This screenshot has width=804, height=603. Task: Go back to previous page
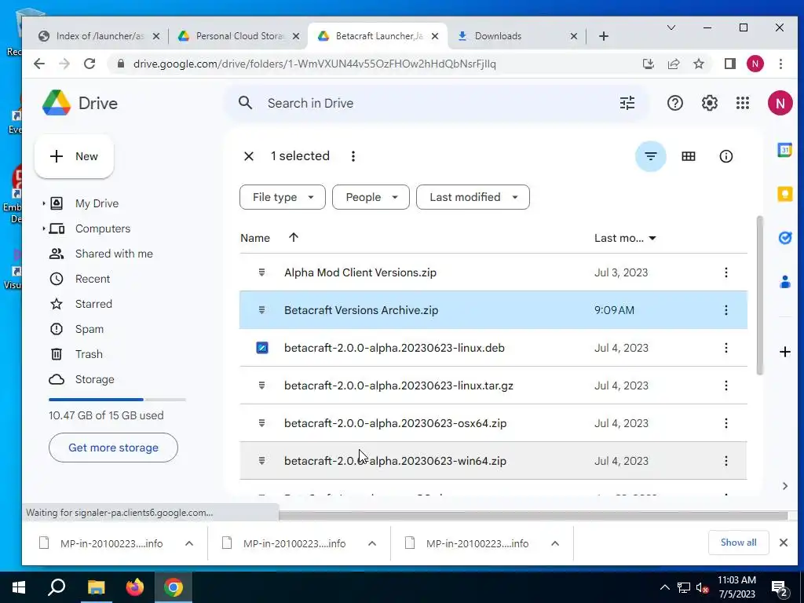(39, 64)
